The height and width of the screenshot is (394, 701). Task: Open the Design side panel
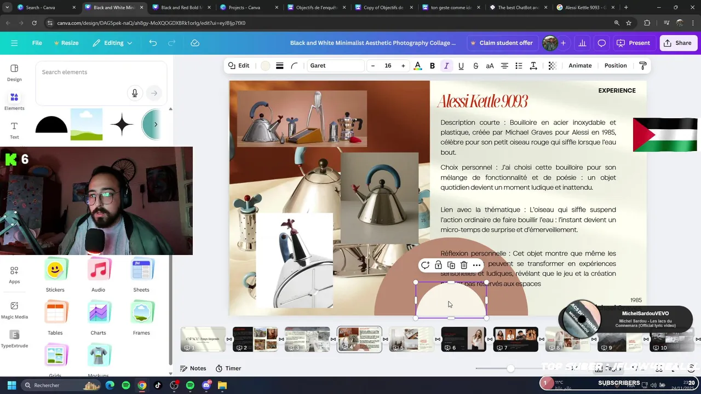14,72
